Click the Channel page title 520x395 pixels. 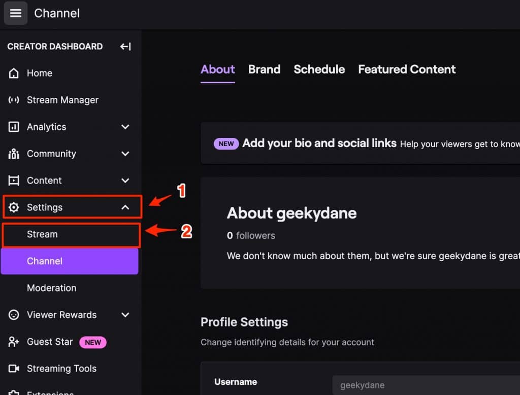click(x=57, y=13)
